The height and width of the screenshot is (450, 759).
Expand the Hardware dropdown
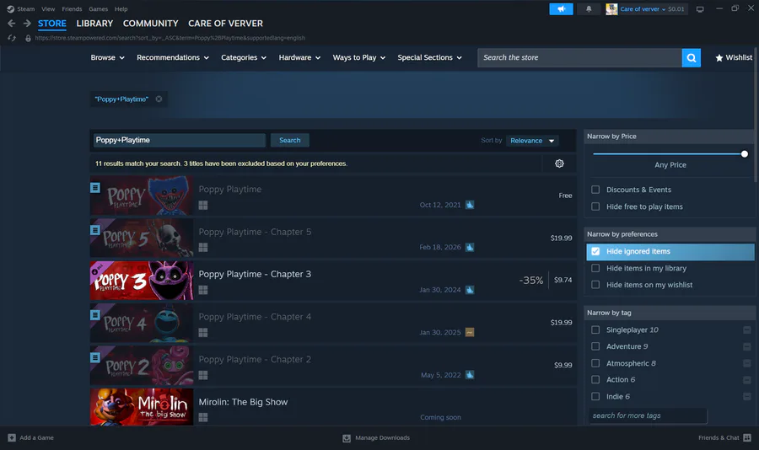click(x=299, y=57)
